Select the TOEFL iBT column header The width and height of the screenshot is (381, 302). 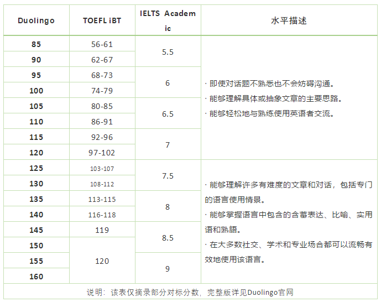click(x=102, y=20)
